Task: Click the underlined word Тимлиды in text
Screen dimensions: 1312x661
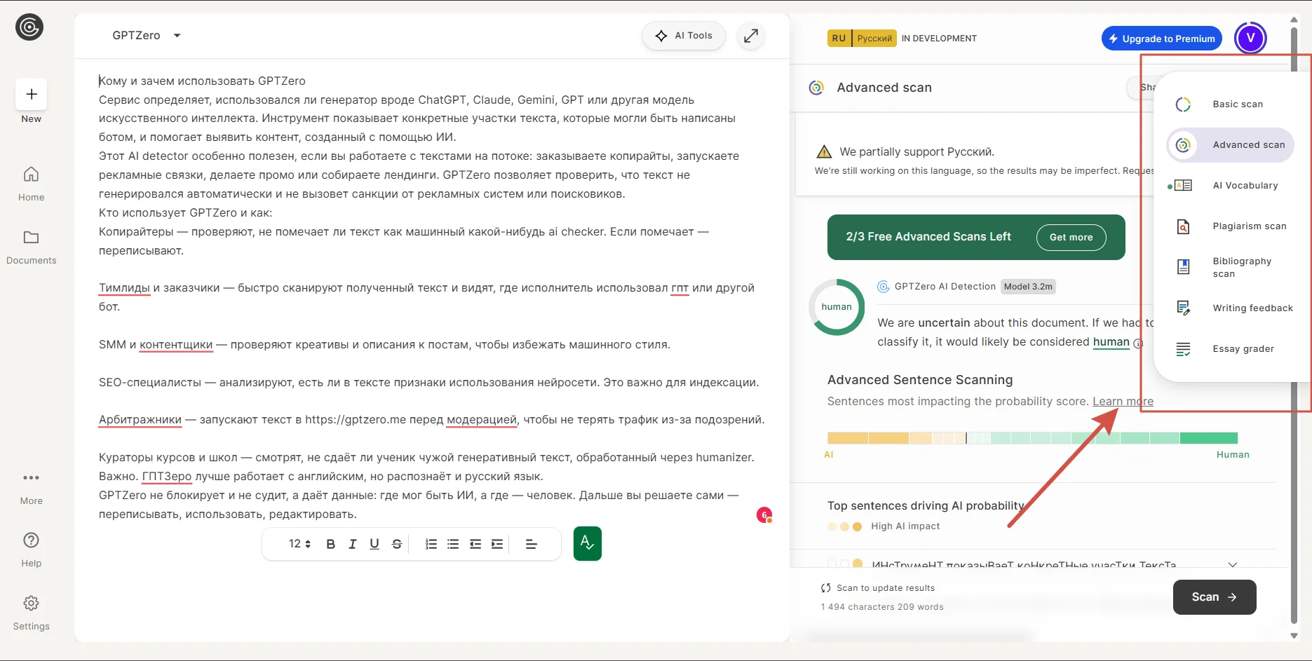Action: [124, 288]
